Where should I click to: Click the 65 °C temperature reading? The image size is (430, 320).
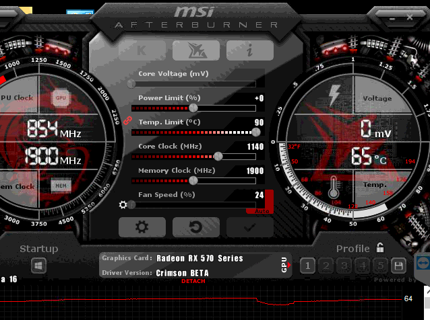coord(369,157)
